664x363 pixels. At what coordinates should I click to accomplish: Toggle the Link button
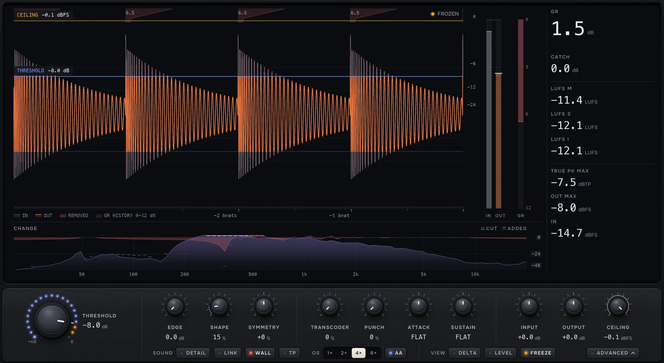pos(228,353)
